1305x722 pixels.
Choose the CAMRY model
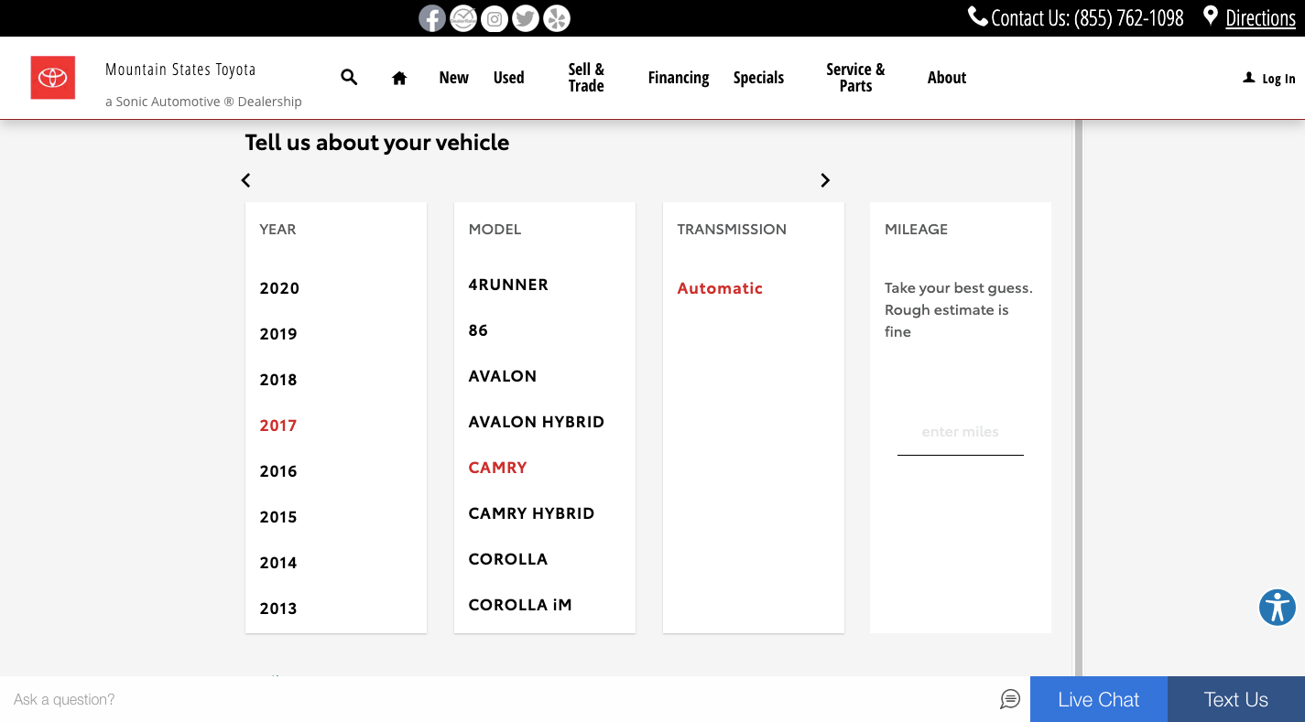coord(497,468)
